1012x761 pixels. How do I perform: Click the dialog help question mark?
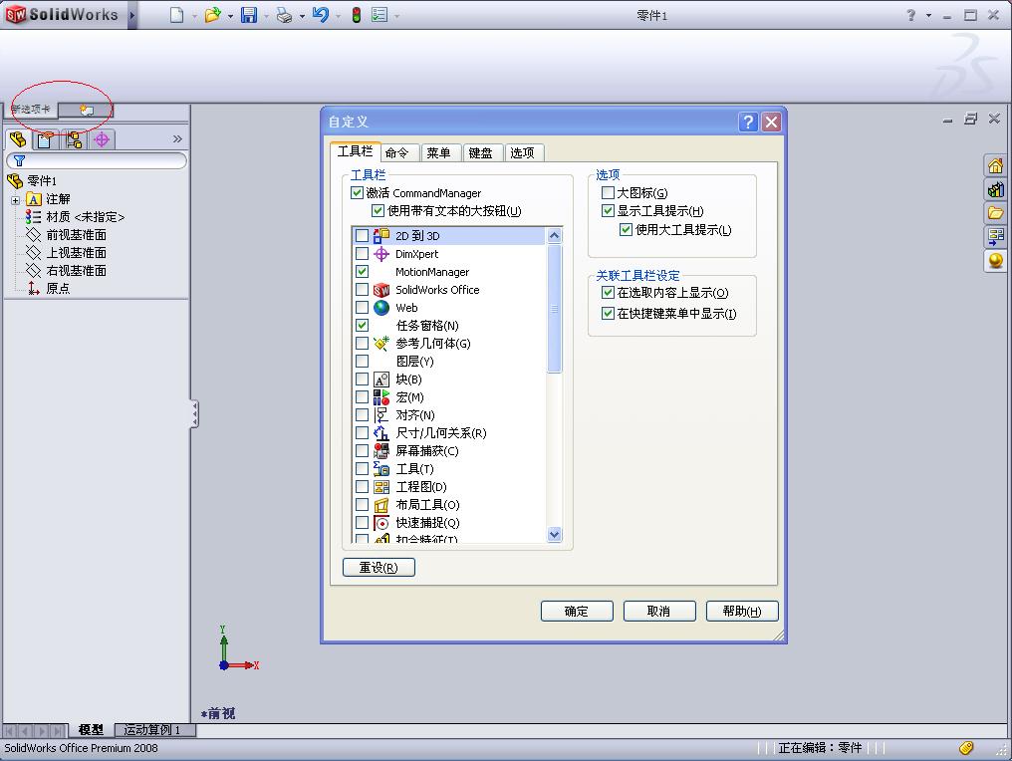(x=748, y=122)
